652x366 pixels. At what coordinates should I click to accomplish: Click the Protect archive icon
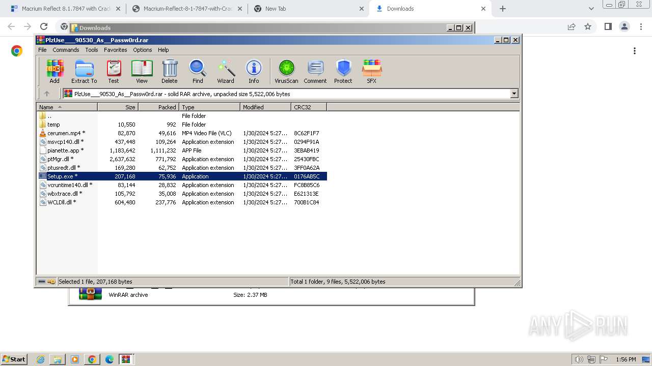(343, 71)
